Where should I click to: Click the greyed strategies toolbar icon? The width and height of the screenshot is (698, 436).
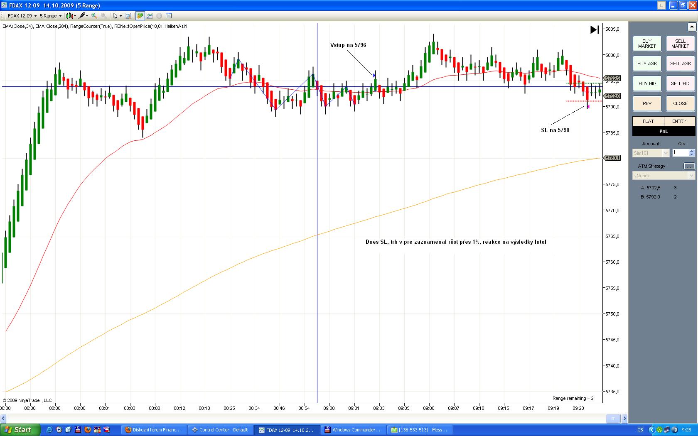(159, 16)
